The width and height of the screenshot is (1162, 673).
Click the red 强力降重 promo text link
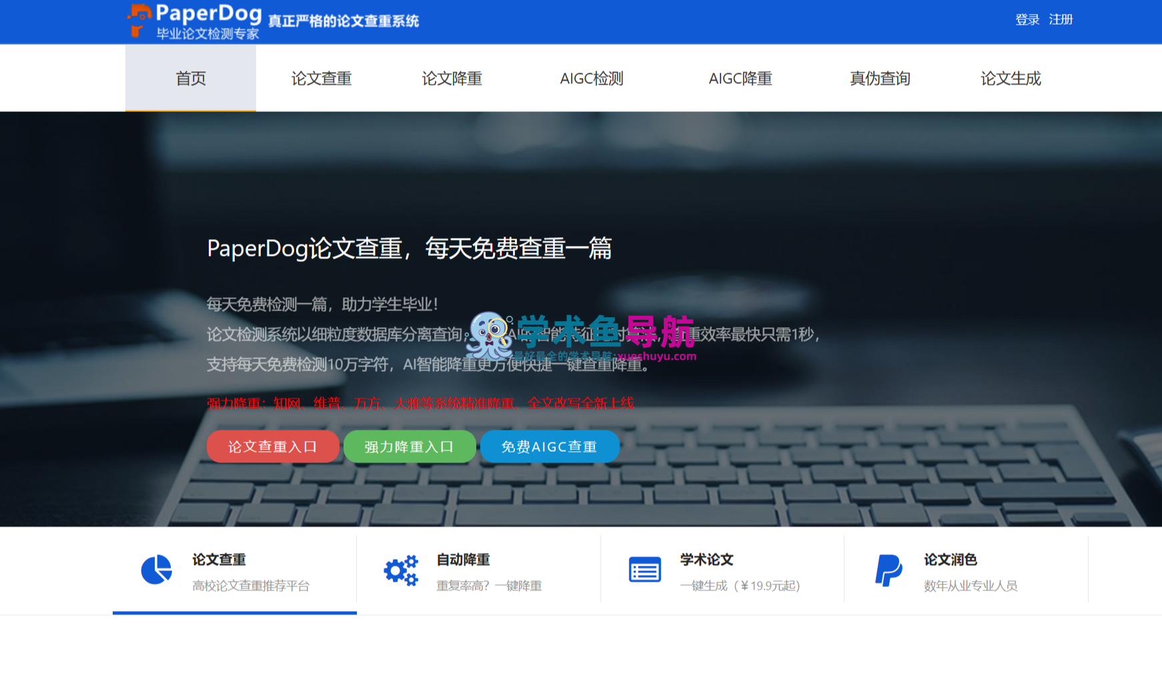pyautogui.click(x=420, y=403)
